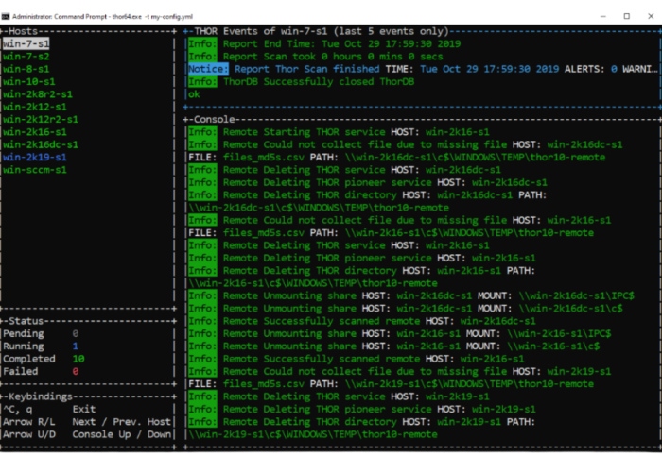Viewport: 662px width, 472px height.
Task: Click the 'ok' event line
Action: click(194, 94)
